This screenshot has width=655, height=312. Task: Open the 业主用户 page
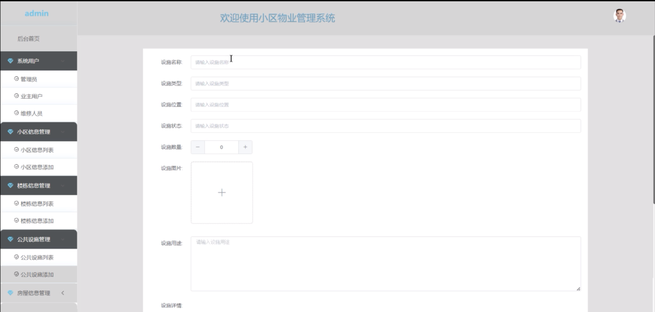point(32,96)
